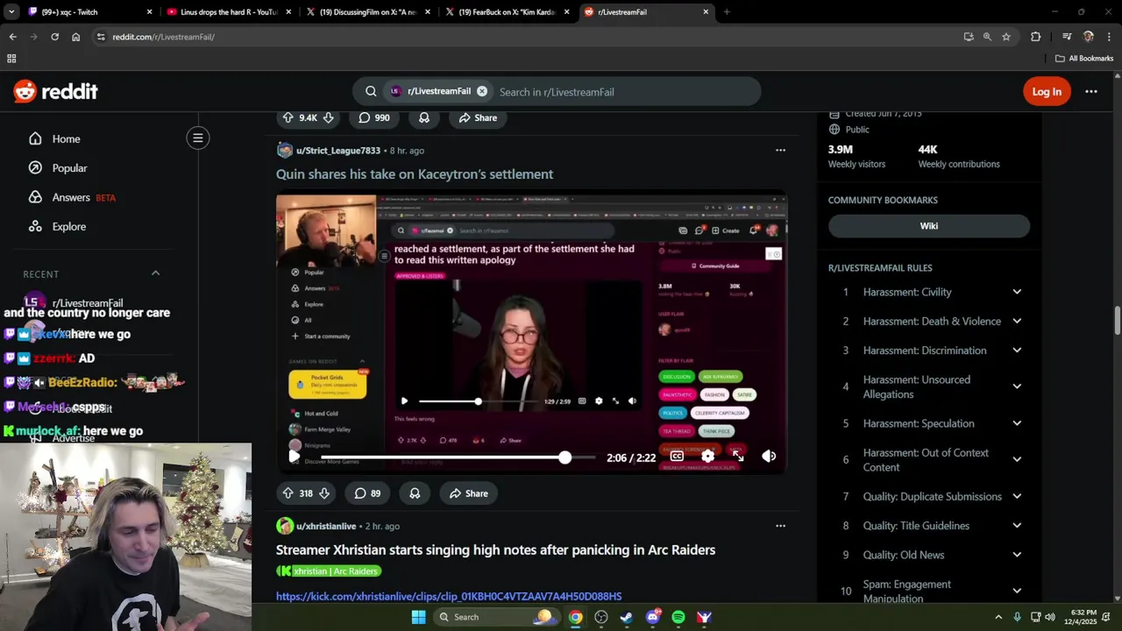Image resolution: width=1122 pixels, height=631 pixels.
Task: Open options menu for xhristianlive post
Action: coord(780,526)
